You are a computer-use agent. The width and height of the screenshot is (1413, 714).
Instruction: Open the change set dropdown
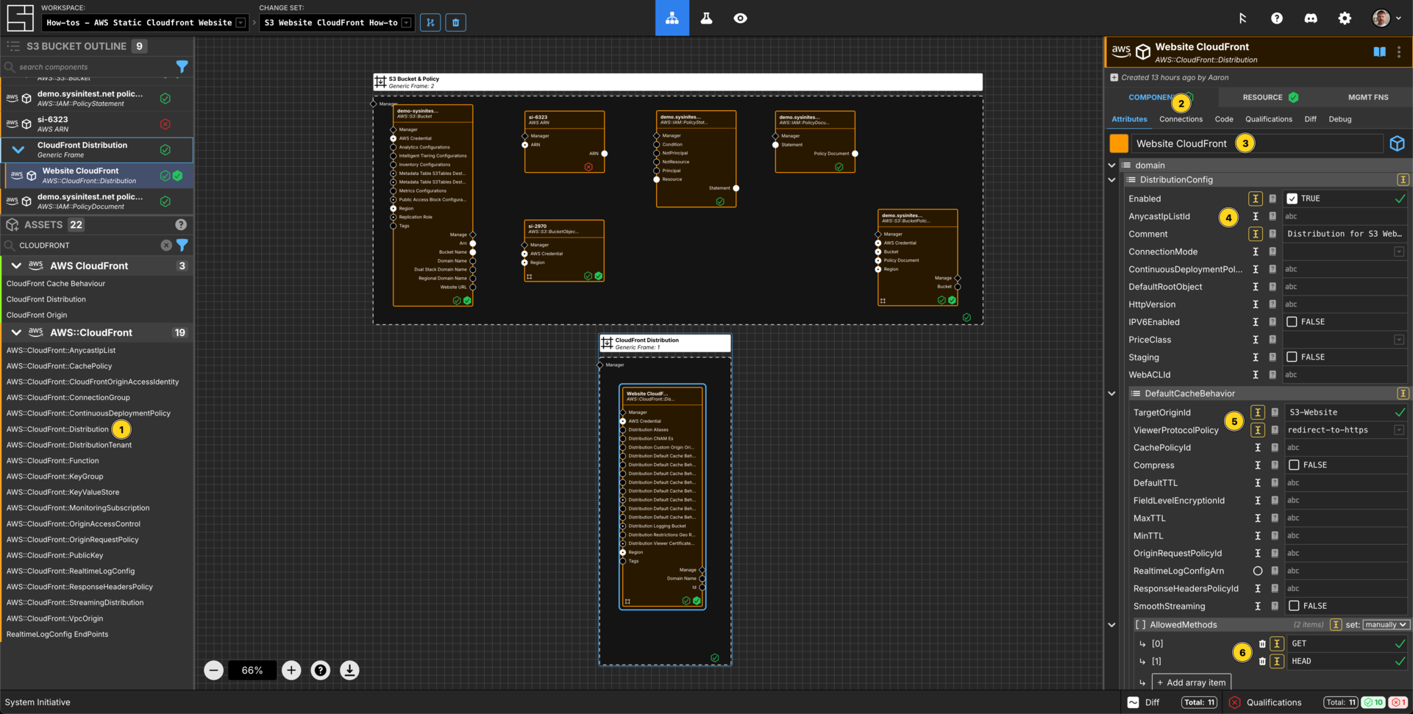tap(336, 23)
